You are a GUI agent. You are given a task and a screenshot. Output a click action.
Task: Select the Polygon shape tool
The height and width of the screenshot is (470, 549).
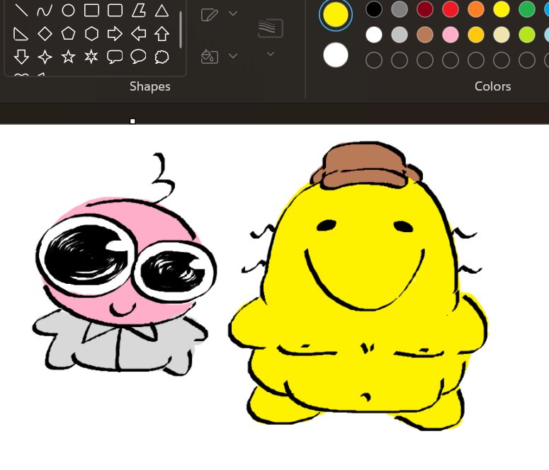pos(139,11)
